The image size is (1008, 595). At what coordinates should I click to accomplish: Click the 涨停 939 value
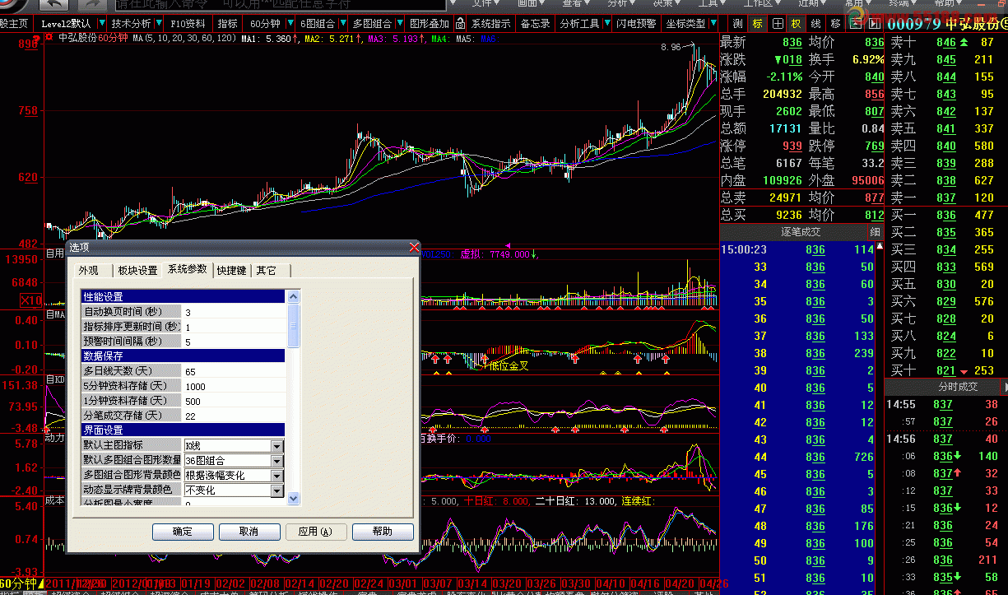[x=792, y=146]
